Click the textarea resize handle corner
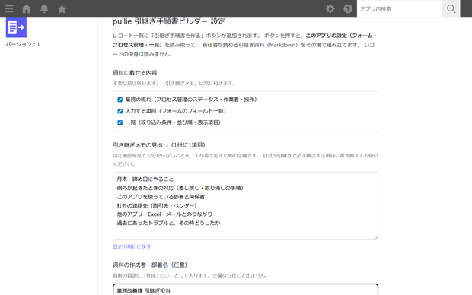 [375, 237]
